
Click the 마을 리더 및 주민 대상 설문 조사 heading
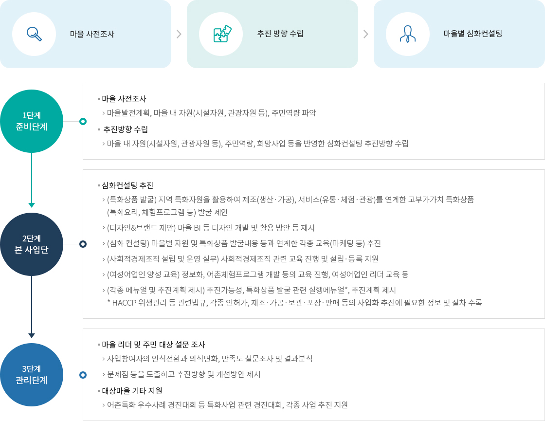point(153,345)
